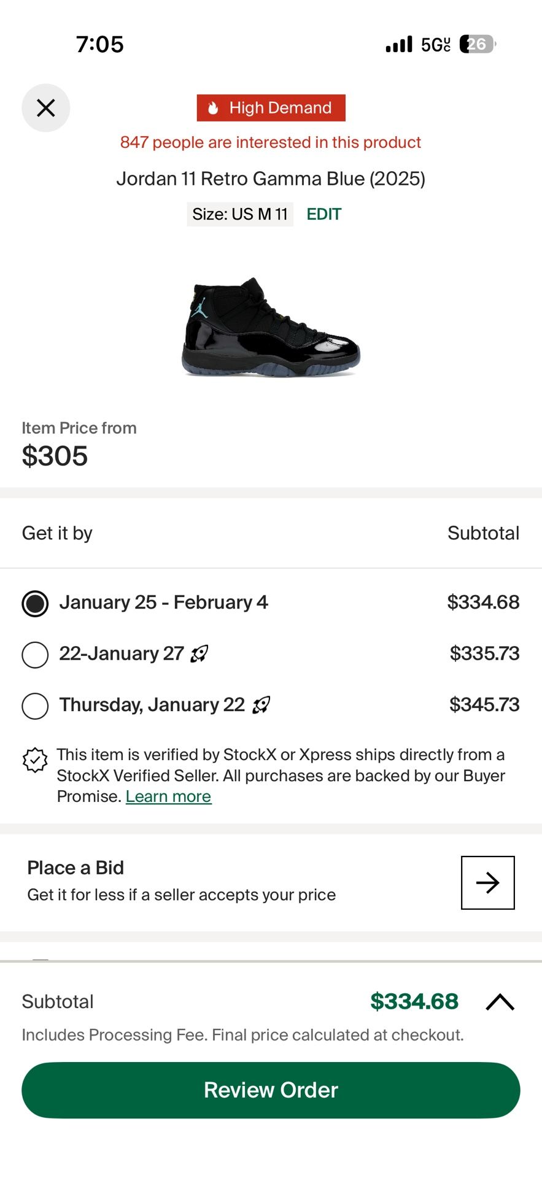Viewport: 542px width, 1178px height.
Task: Tap the flame icon in High Demand badge
Action: tap(213, 108)
